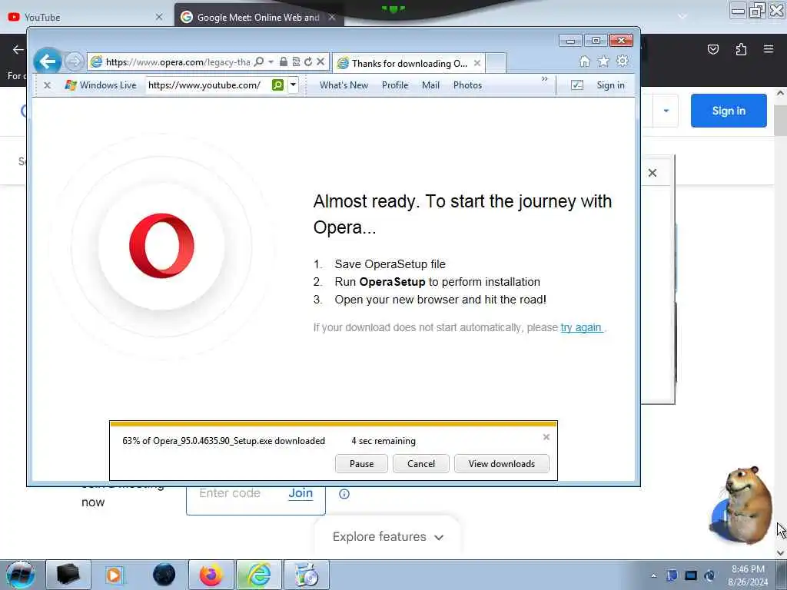Open Photos in Windows Live toolbar
The image size is (787, 590).
(467, 85)
